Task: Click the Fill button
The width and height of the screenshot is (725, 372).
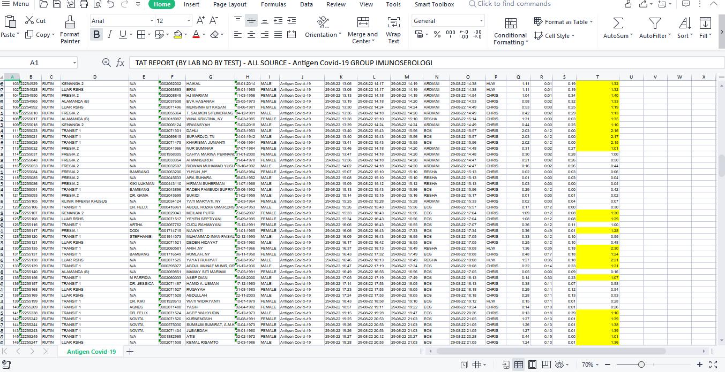Action: pos(705,28)
